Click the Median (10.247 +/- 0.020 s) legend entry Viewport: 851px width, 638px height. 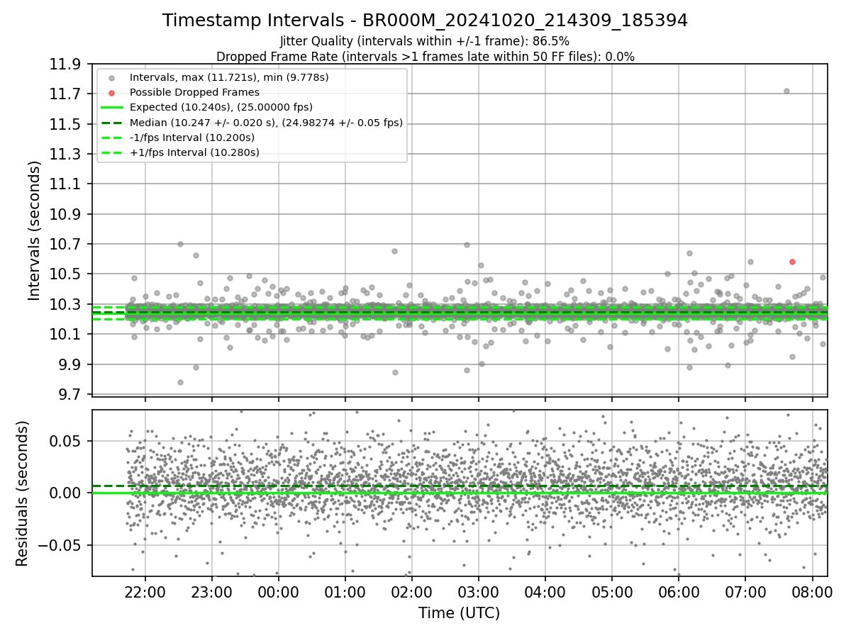tap(266, 122)
